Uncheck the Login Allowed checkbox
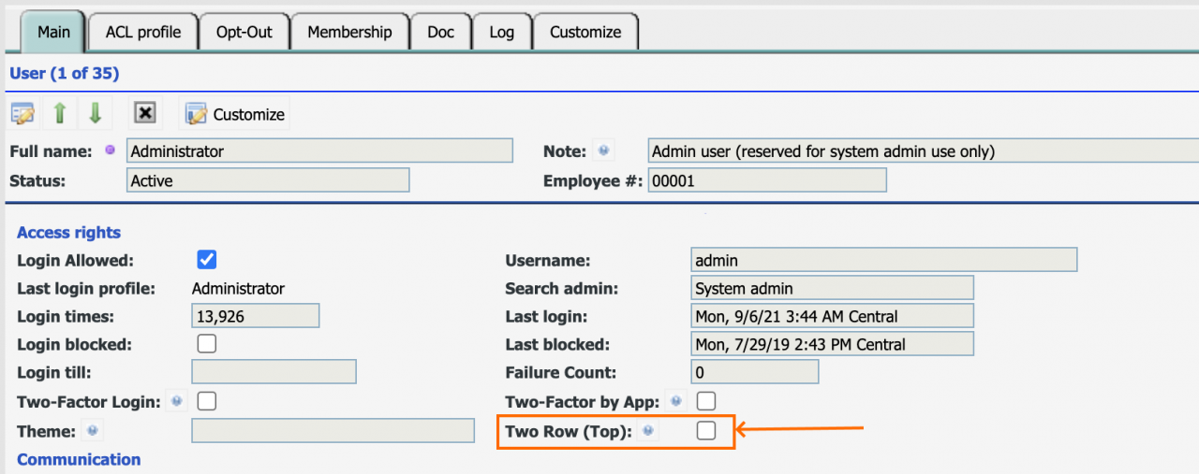The image size is (1199, 474). point(207,260)
